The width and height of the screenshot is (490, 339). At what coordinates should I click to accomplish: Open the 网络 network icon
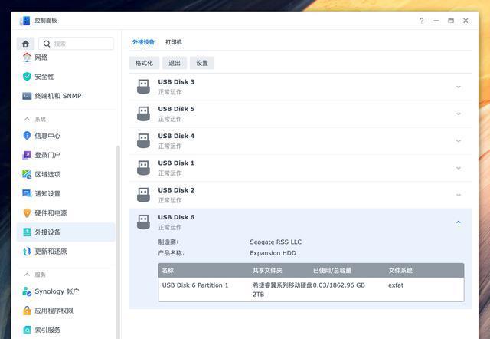(27, 58)
